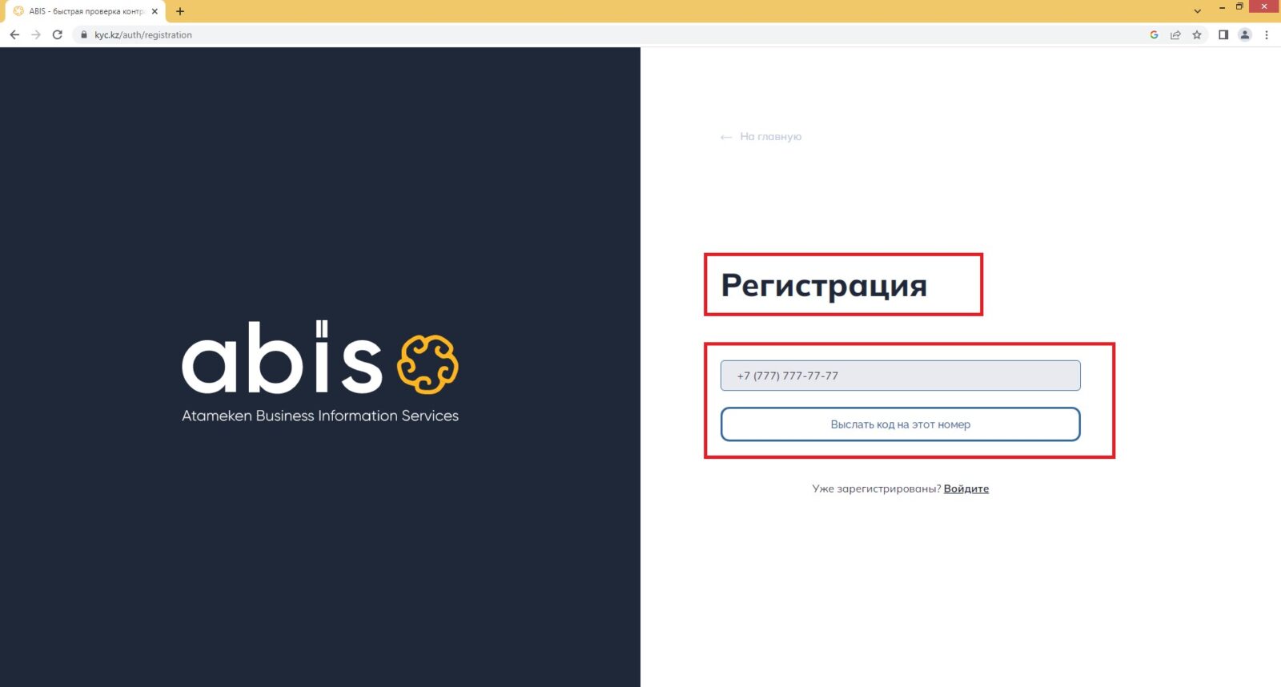
Task: Bookmark this page with the star icon
Action: 1197,34
